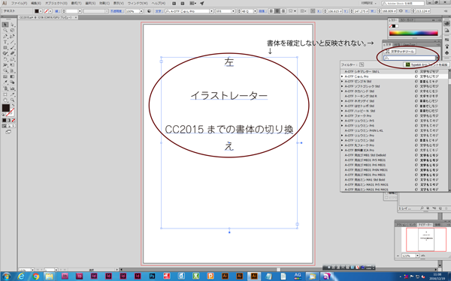This screenshot has height=281, width=451.
Task: Expand the A-OTF フォーク Pro font family
Action: pyautogui.click(x=342, y=116)
